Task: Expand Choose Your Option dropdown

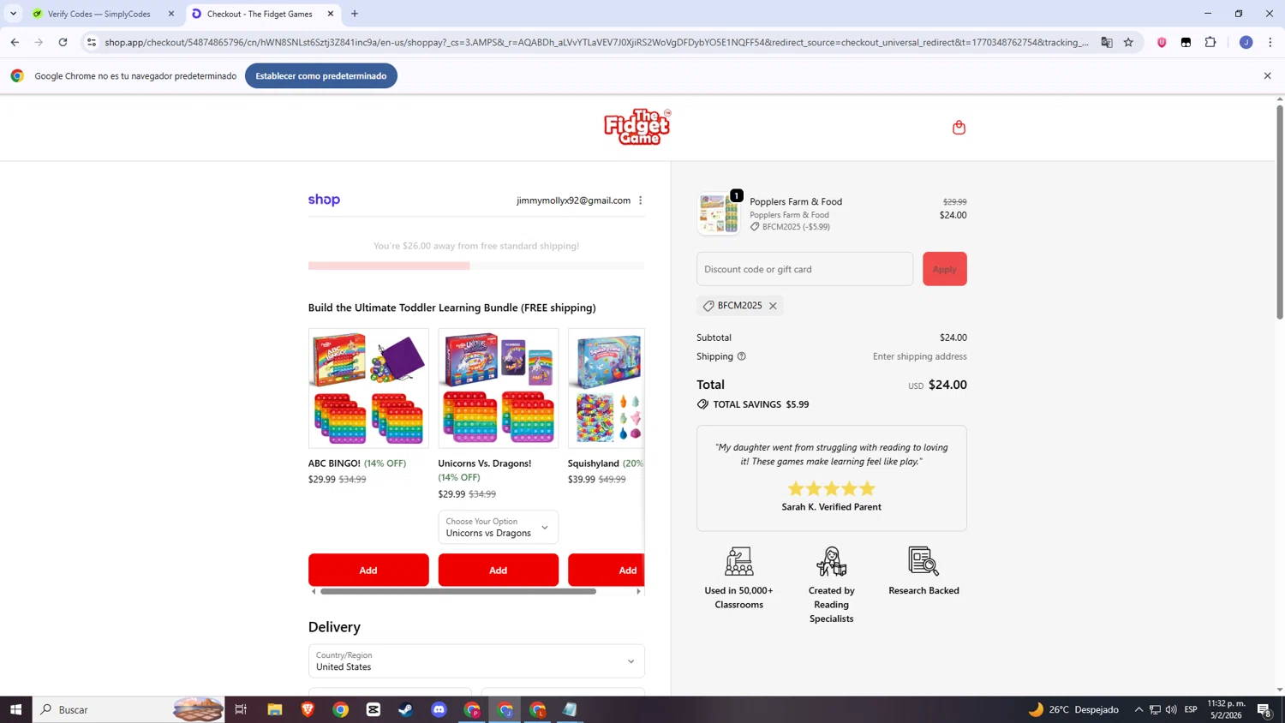Action: [x=498, y=527]
